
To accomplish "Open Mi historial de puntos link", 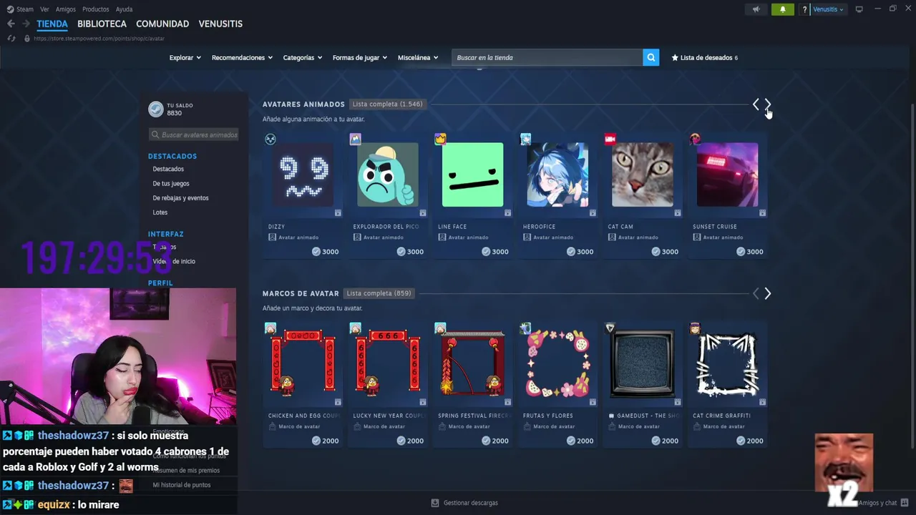I will pos(182,485).
